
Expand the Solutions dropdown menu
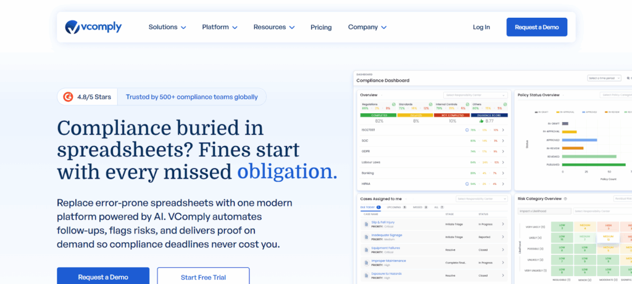pos(167,27)
